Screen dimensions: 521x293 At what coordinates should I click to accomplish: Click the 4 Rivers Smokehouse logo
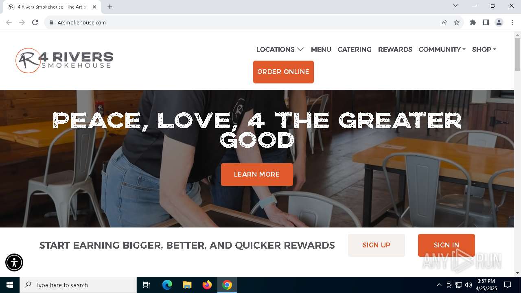click(x=64, y=61)
